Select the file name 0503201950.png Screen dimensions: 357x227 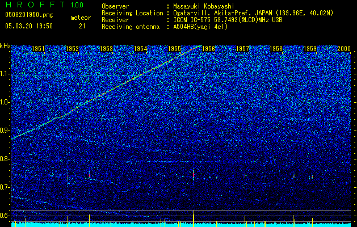(x=29, y=15)
